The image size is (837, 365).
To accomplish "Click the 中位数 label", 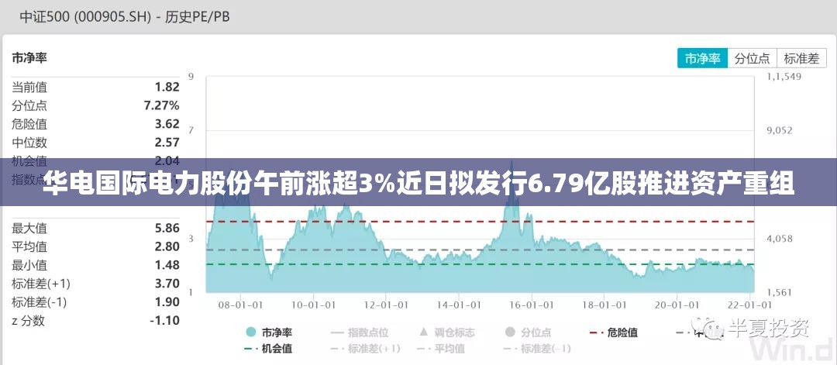I will pos(29,143).
